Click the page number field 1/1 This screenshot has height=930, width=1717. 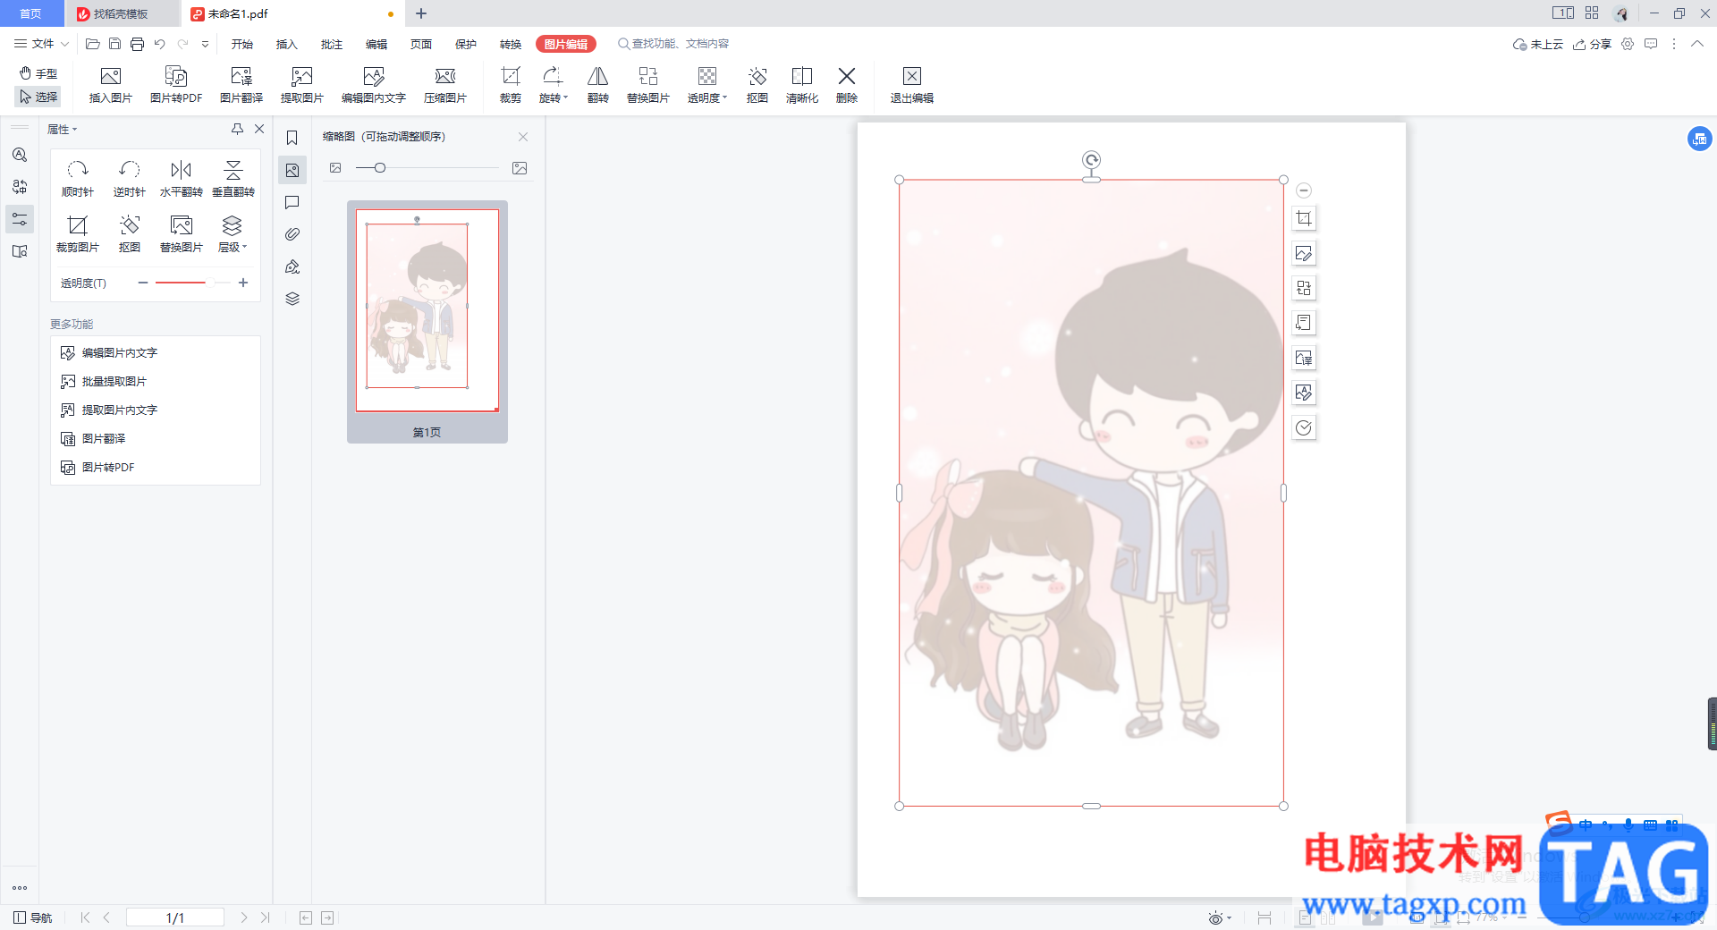[x=175, y=917]
